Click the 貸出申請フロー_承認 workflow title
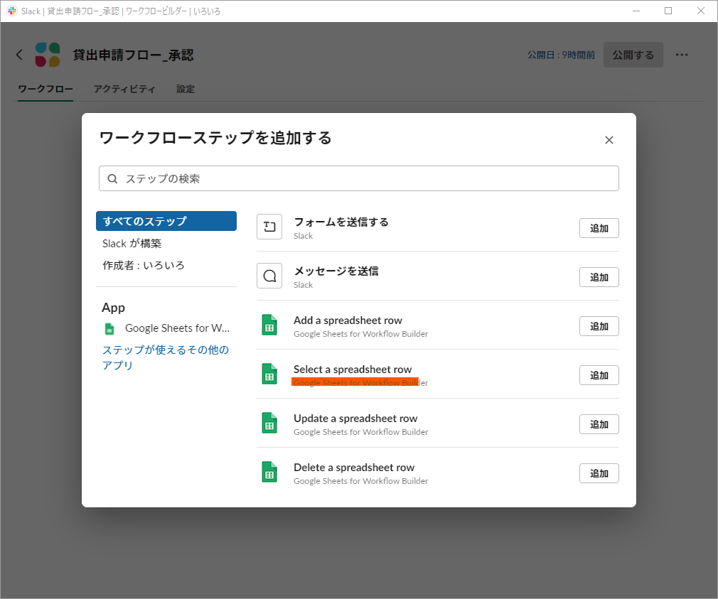The width and height of the screenshot is (718, 599). tap(133, 55)
